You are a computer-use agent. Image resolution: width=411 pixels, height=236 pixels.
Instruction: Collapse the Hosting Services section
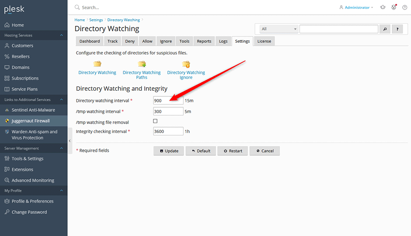[x=61, y=35]
